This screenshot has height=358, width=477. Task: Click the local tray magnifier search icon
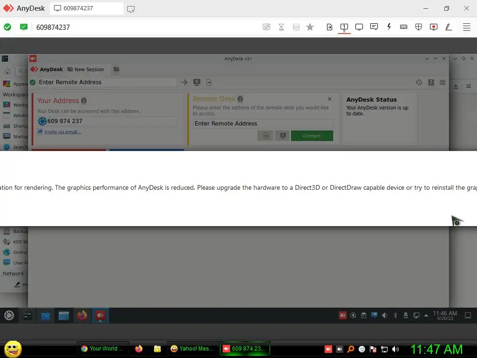coord(351,349)
